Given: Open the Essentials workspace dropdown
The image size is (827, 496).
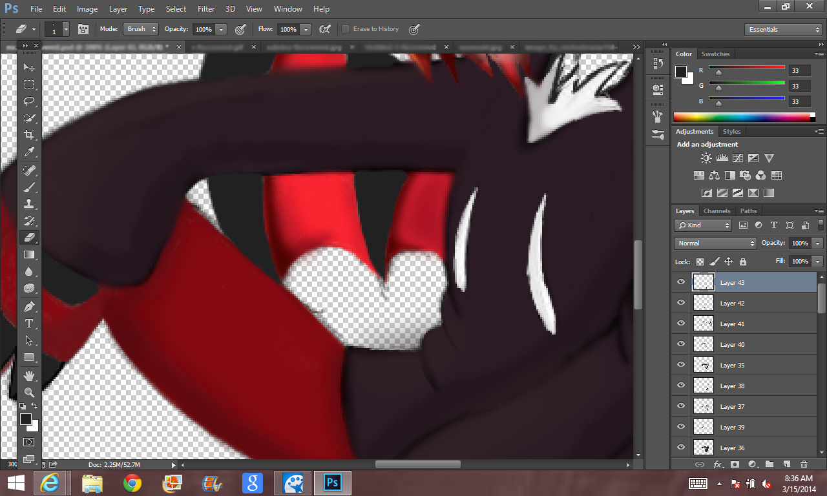Looking at the screenshot, I should (783, 30).
